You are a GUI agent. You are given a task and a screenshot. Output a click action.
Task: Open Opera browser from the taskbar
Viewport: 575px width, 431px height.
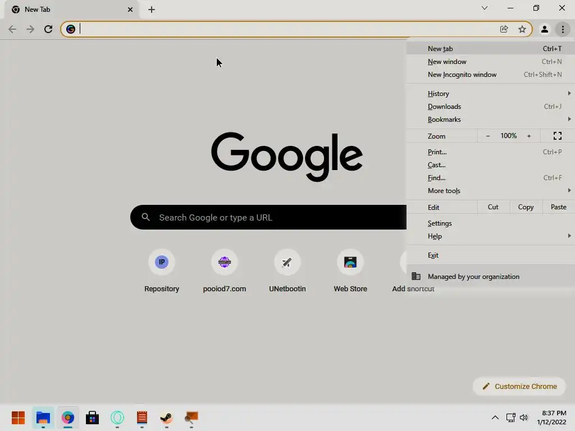(117, 418)
